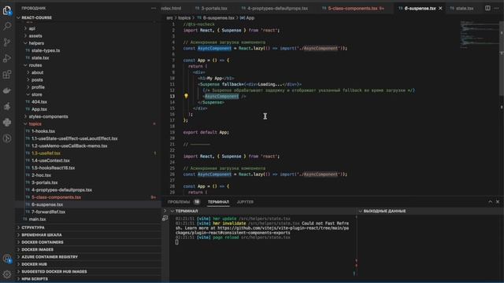Viewport: 504px width, 283px height.
Task: Open the Docker view icon
Action: [x=7, y=90]
